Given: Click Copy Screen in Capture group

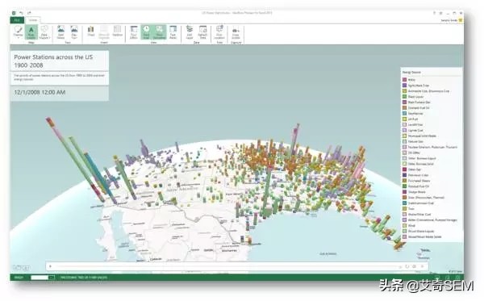Looking at the screenshot, I should [236, 32].
